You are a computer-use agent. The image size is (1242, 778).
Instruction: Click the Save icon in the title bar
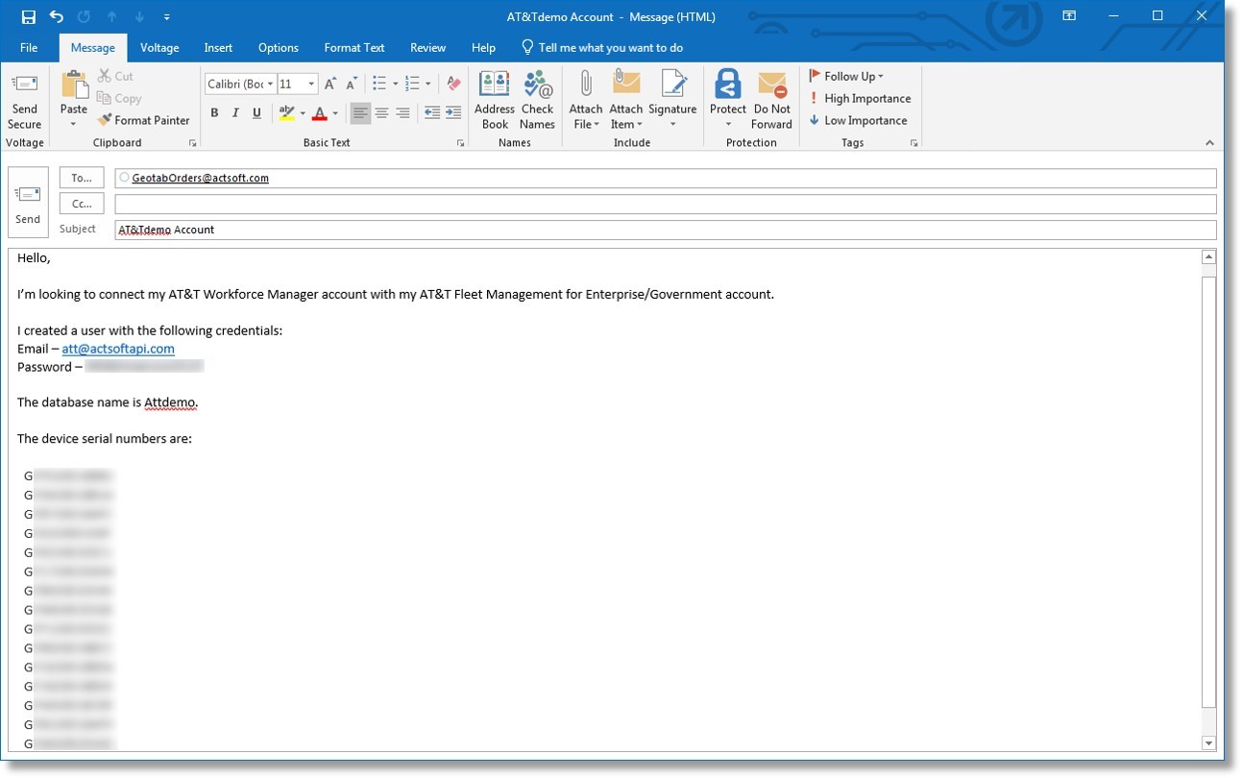tap(29, 16)
